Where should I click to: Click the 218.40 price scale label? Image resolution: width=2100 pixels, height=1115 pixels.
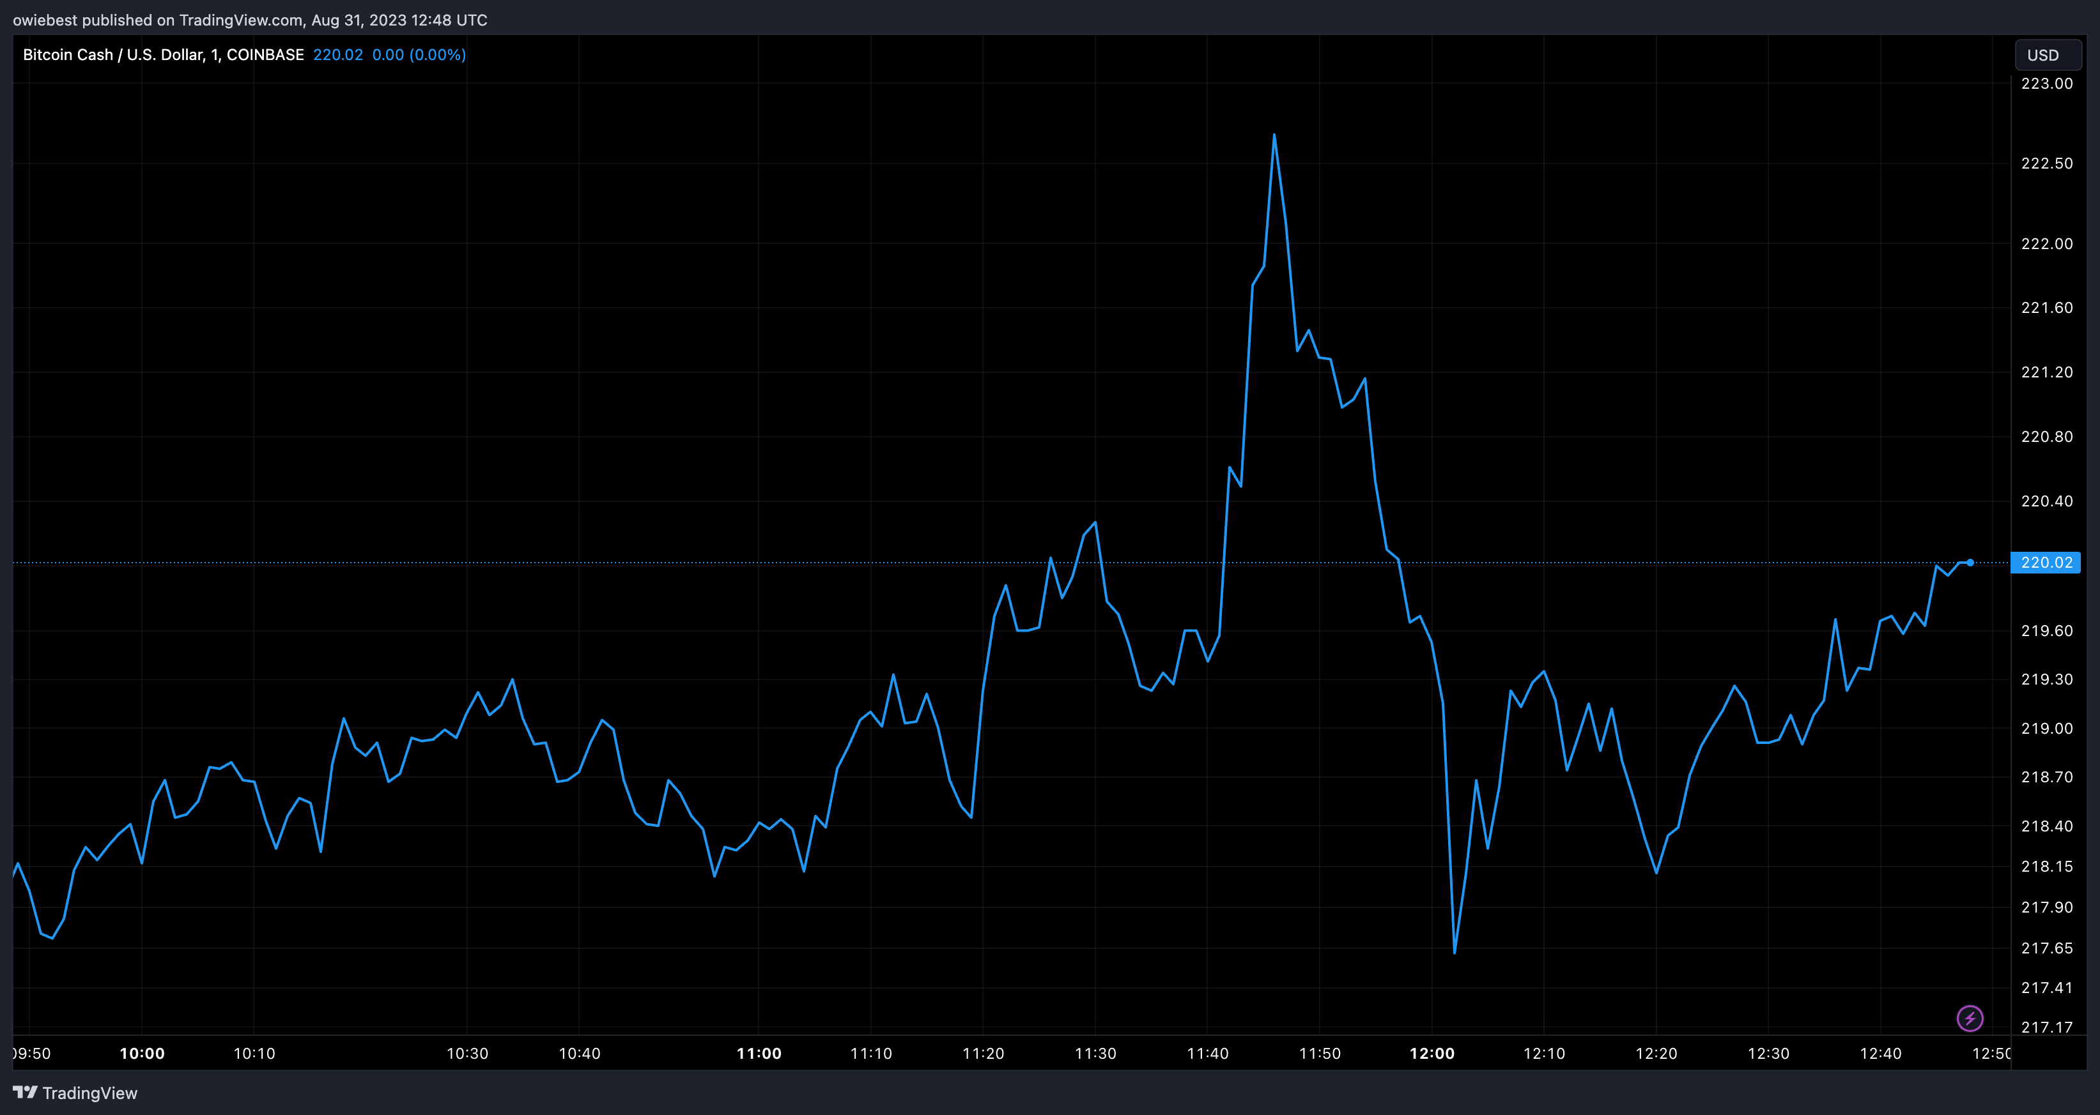2046,826
